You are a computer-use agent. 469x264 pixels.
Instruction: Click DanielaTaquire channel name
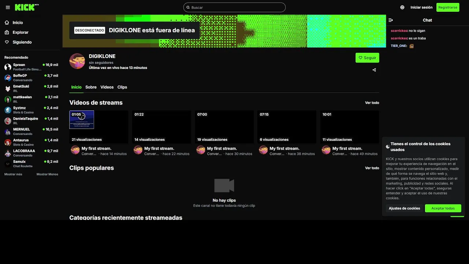26,119
